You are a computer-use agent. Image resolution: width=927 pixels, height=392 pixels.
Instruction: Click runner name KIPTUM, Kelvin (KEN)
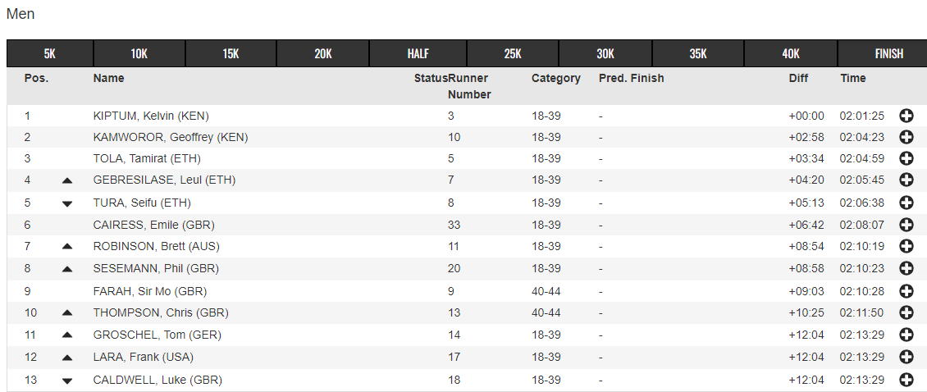(x=151, y=116)
